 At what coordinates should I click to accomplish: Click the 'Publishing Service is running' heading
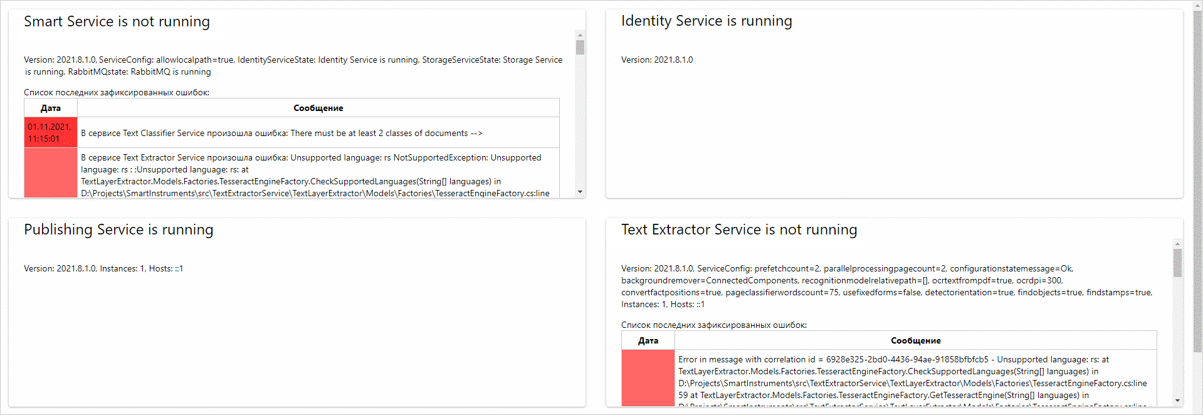[118, 229]
